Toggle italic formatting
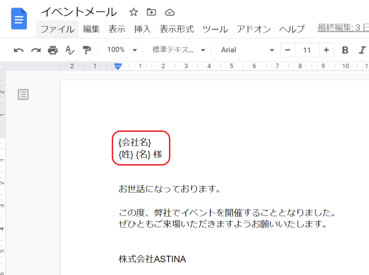The width and height of the screenshot is (369, 275). [363, 50]
